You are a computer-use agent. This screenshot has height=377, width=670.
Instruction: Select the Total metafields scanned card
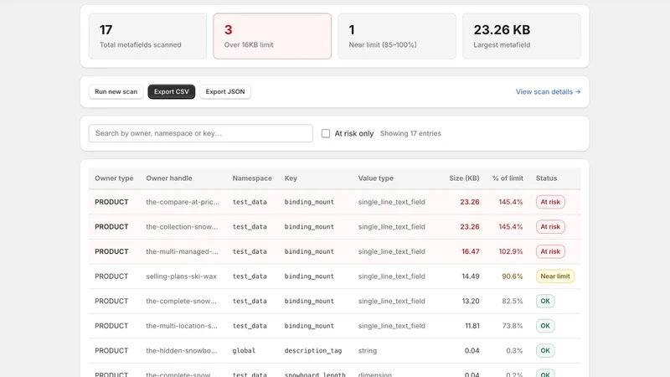(x=148, y=36)
